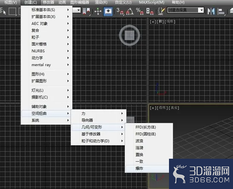
Task: Click the Edit Named Selection Sets icon
Action: (x=161, y=12)
